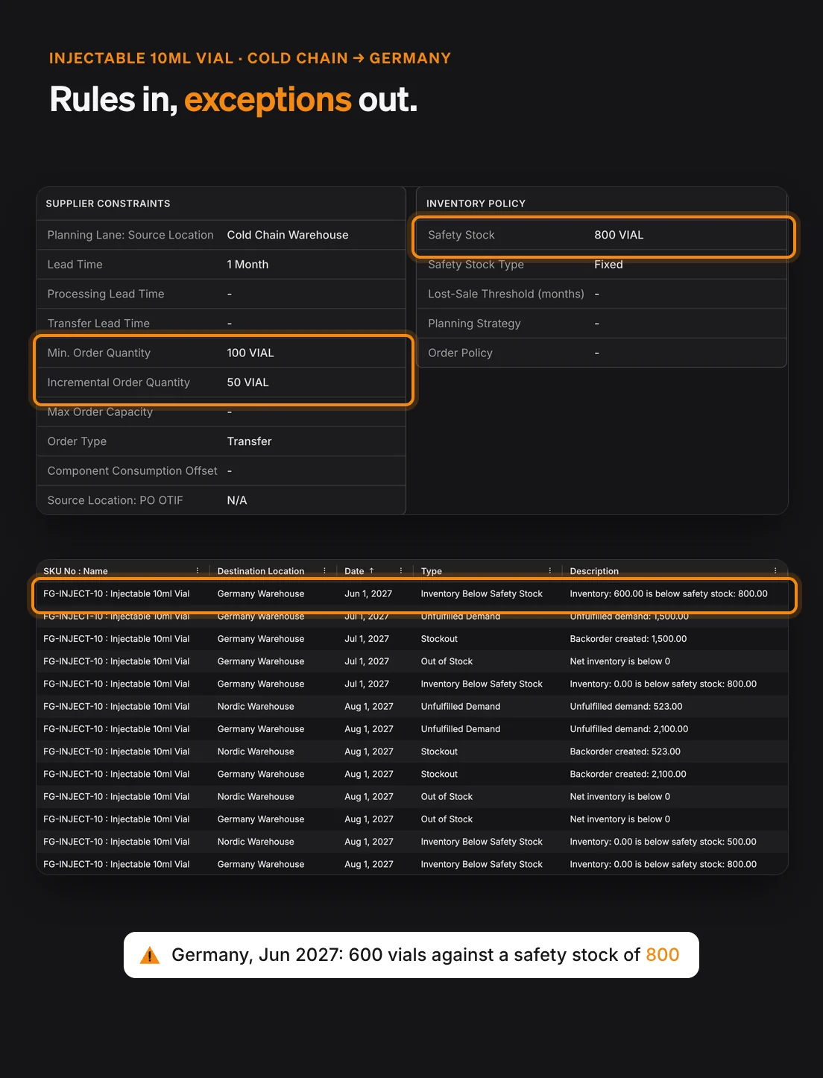Click Nordic Warehouse in the Unfulfilled demand 523.00 row
This screenshot has width=823, height=1078.
click(256, 707)
